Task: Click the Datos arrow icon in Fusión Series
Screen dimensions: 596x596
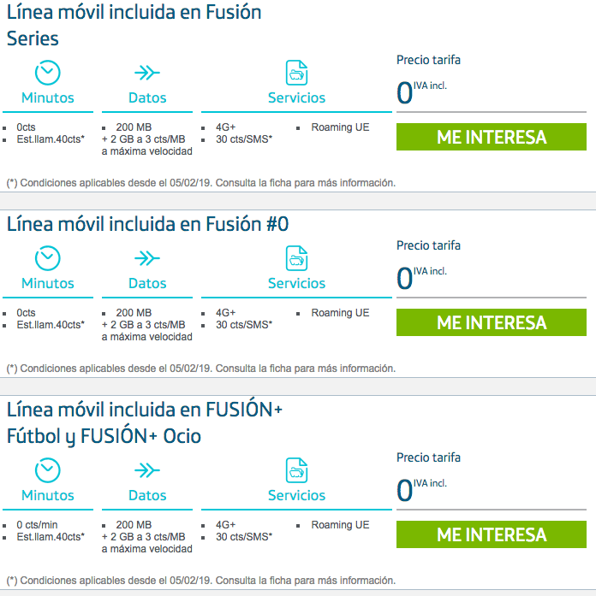Action: (147, 73)
